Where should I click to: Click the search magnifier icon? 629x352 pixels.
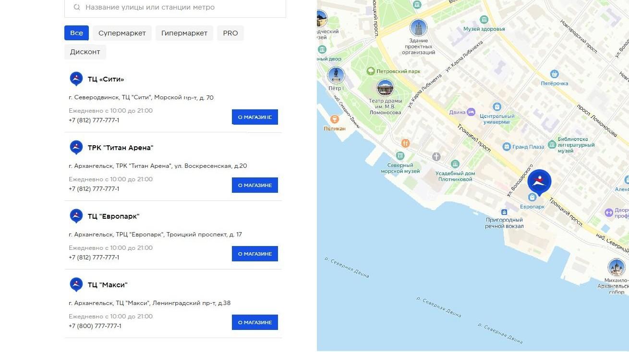click(x=77, y=7)
